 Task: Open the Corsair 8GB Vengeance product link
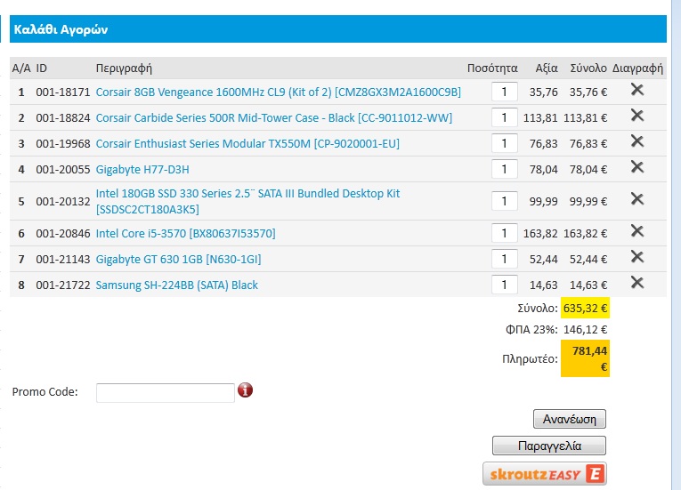tap(278, 92)
